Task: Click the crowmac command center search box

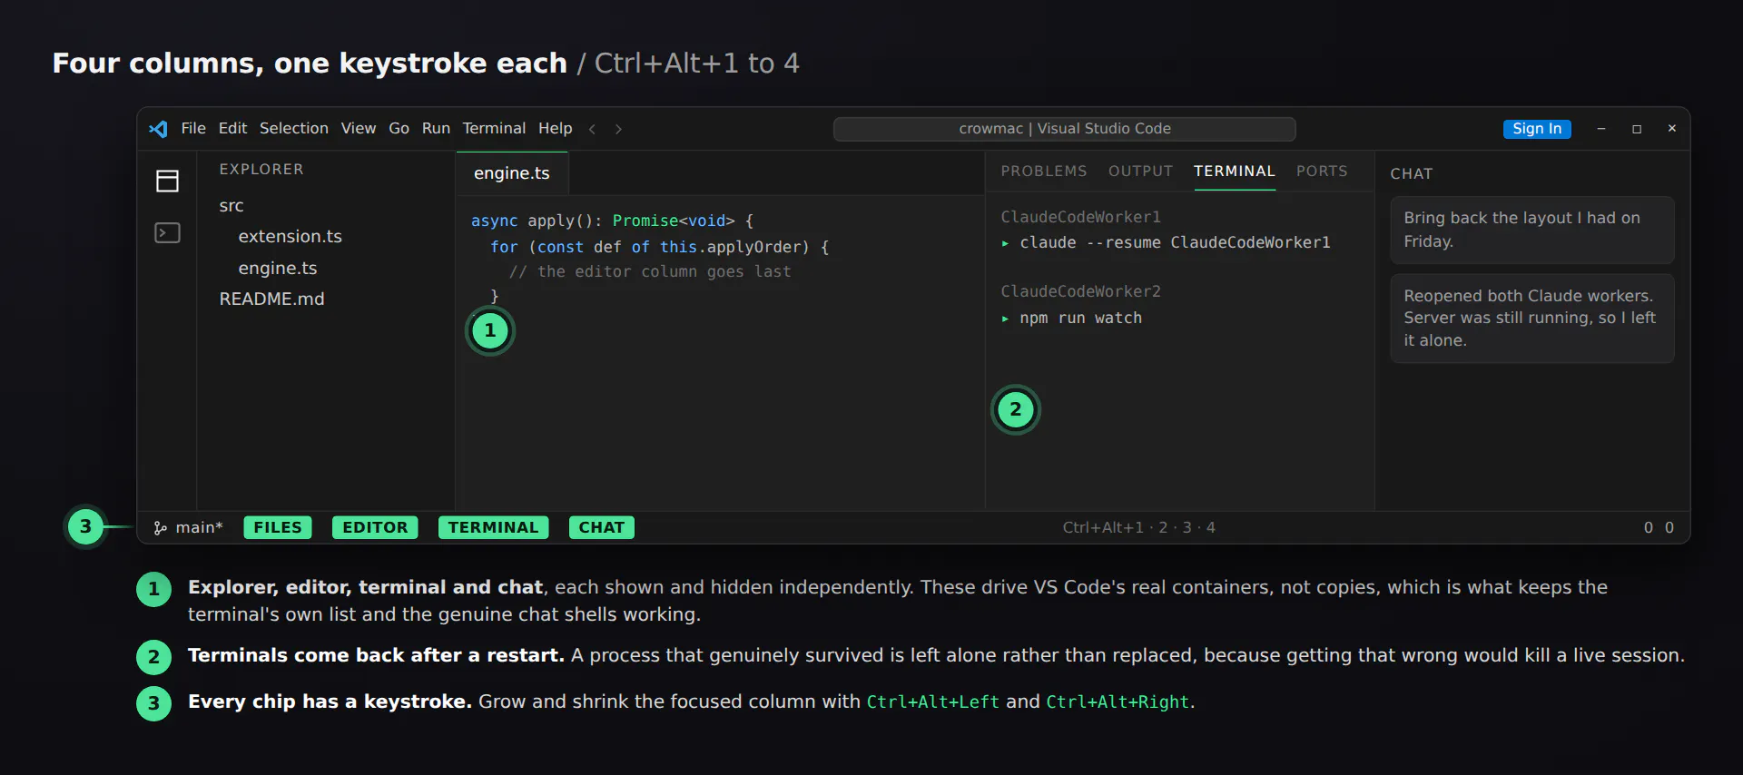Action: point(1064,129)
